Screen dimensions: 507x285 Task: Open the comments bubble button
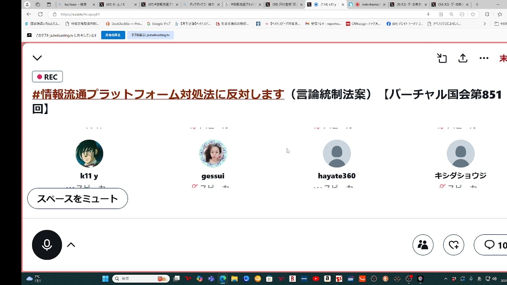pos(491,245)
